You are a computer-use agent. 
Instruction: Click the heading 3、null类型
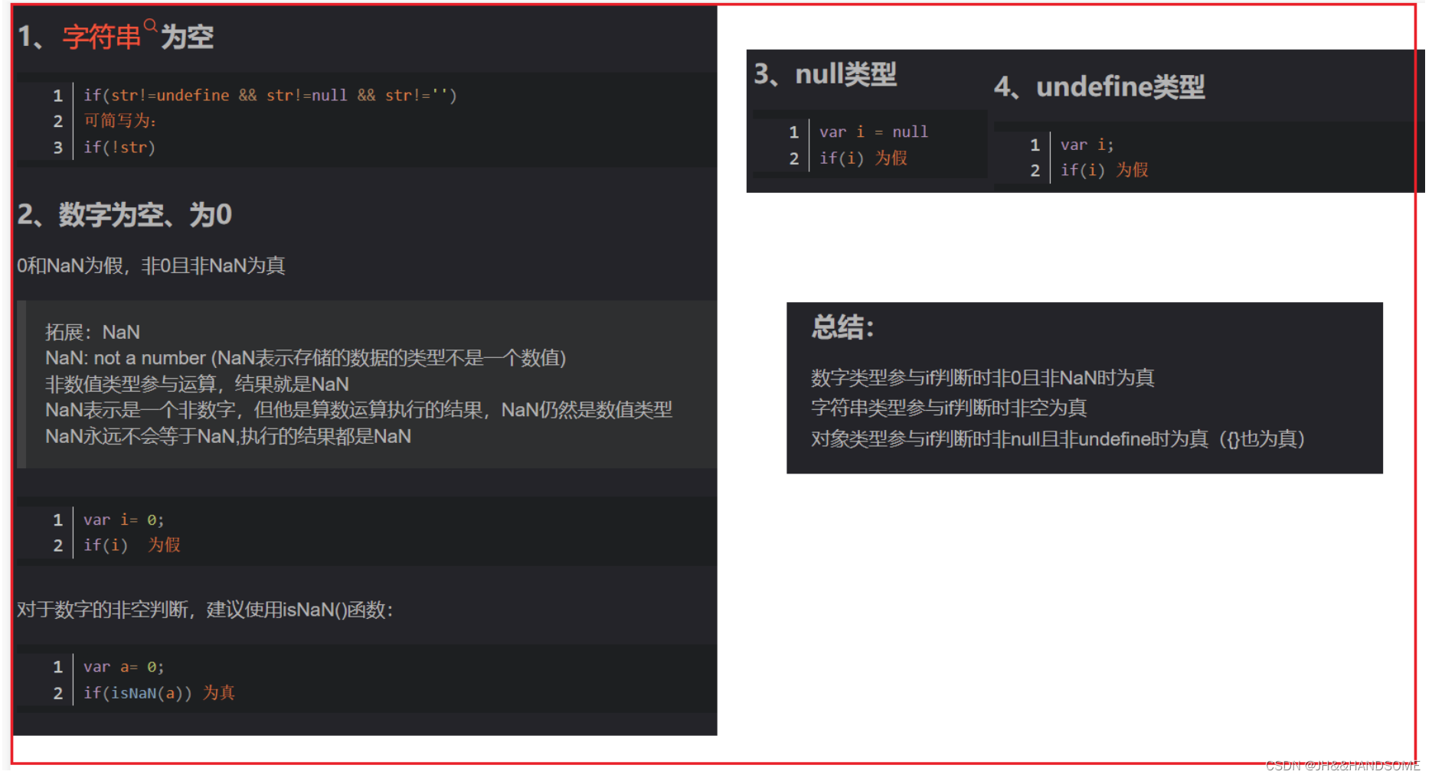coord(826,74)
